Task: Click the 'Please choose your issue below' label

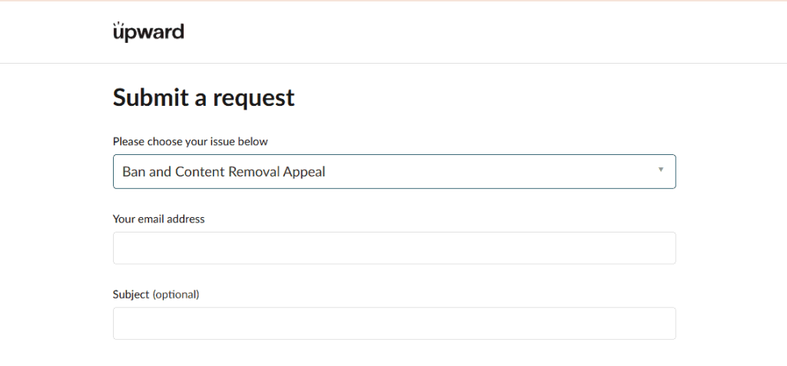Action: pos(190,141)
